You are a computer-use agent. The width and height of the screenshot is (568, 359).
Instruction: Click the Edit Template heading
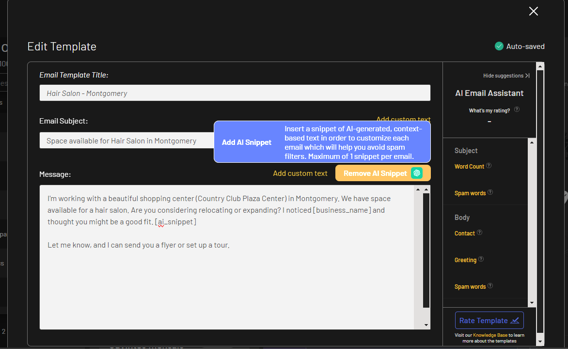click(62, 47)
